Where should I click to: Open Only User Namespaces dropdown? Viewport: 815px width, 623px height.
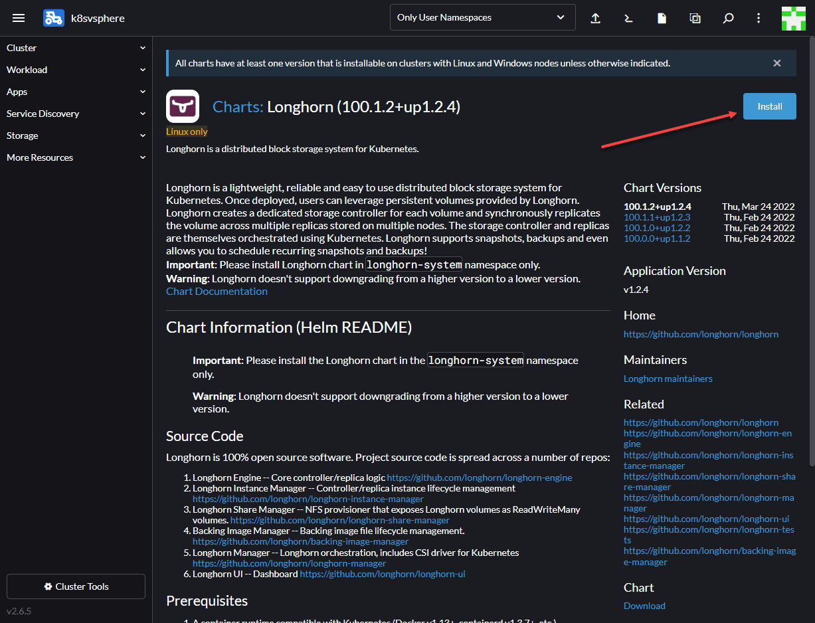tap(482, 18)
